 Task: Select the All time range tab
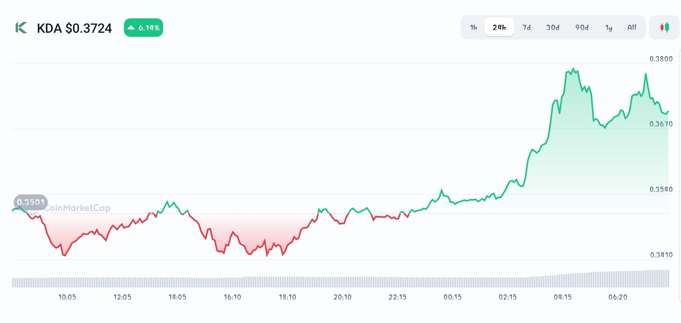[x=632, y=27]
